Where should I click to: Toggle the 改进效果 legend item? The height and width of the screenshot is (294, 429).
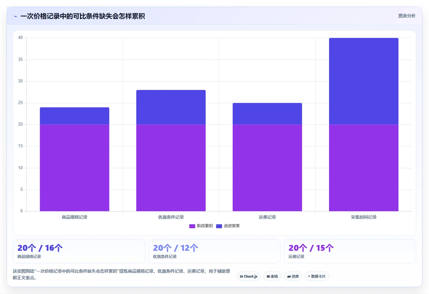point(228,226)
